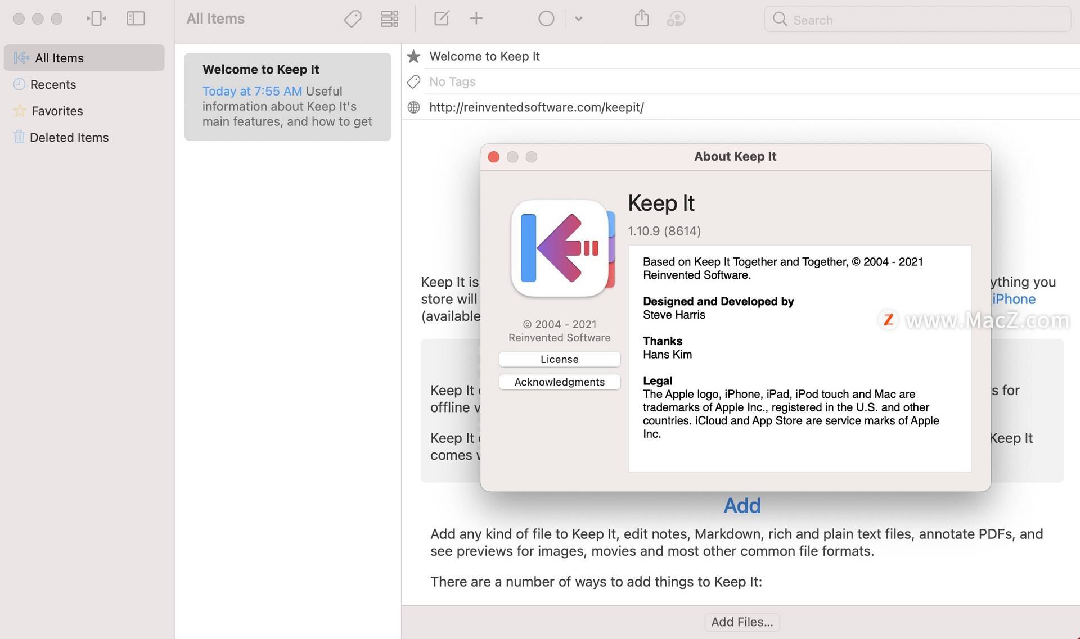Viewport: 1080px width, 639px height.
Task: Toggle the compact mode toolbar icon
Action: click(x=96, y=19)
